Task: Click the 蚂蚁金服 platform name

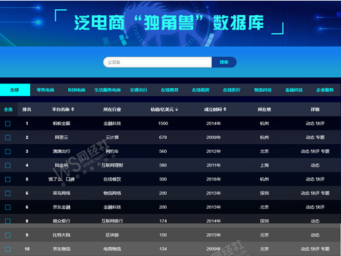Action: pyautogui.click(x=62, y=123)
